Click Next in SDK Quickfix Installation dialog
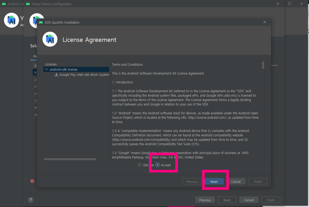Image resolution: width=309 pixels, height=207 pixels. [214, 182]
